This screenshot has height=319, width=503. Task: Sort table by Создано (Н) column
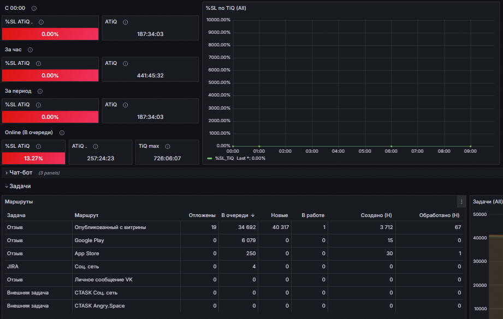pyautogui.click(x=376, y=215)
